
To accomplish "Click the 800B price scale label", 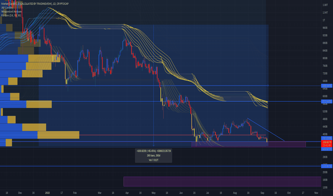I will pyautogui.click(x=325, y=58).
